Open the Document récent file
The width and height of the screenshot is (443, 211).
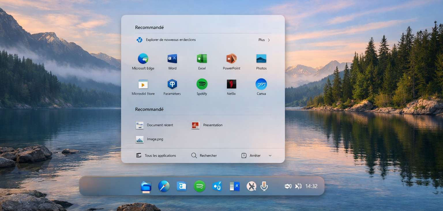tap(155, 125)
